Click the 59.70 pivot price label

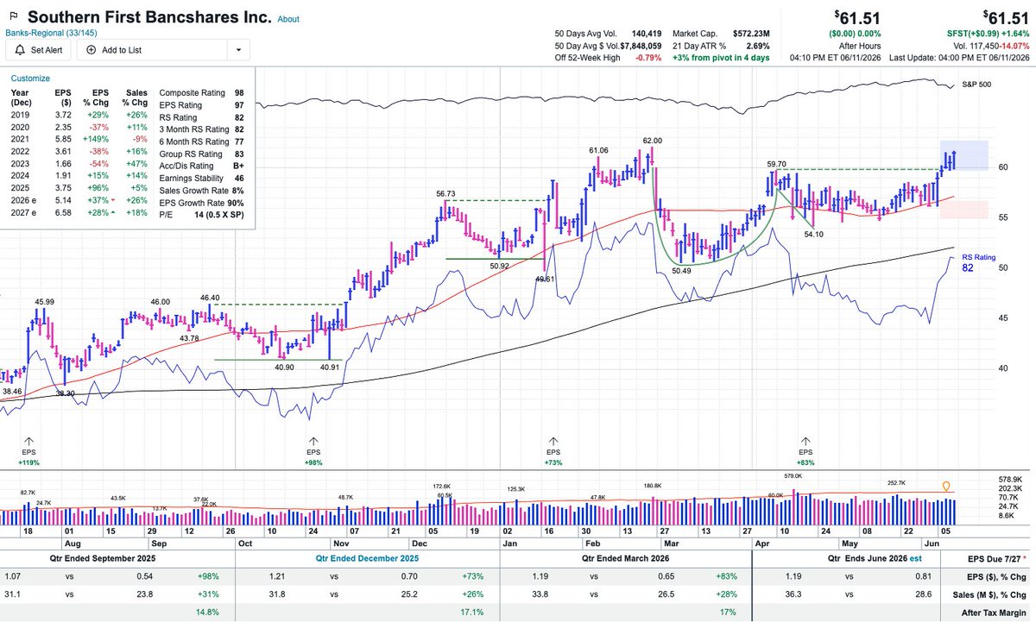(x=776, y=164)
